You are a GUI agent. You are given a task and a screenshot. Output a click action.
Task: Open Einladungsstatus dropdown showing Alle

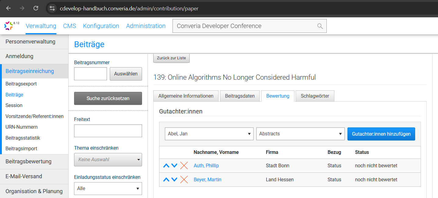pyautogui.click(x=108, y=189)
